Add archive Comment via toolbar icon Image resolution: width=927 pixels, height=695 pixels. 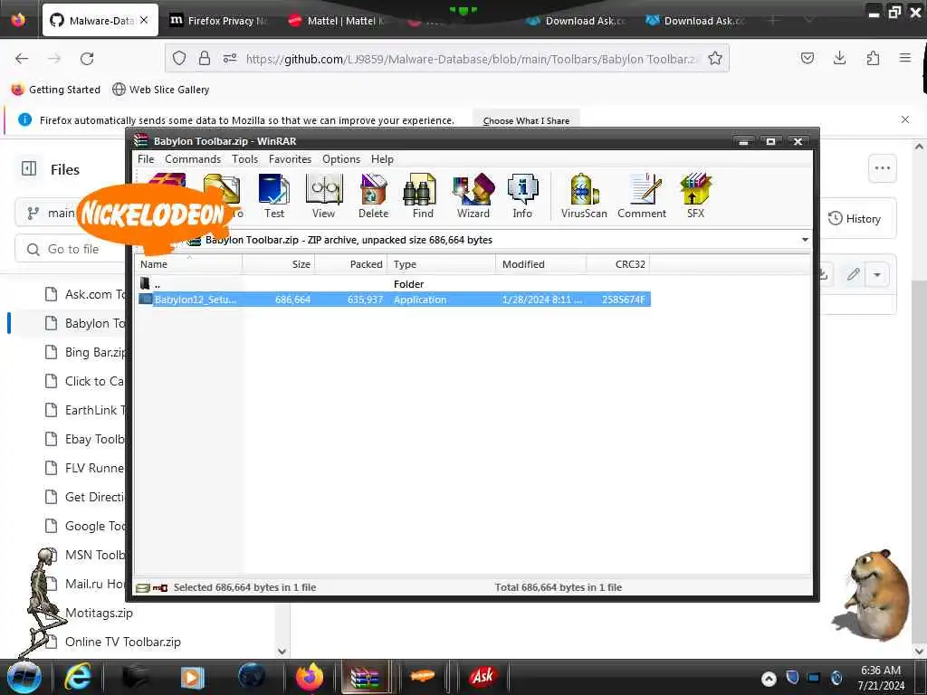[x=642, y=196]
